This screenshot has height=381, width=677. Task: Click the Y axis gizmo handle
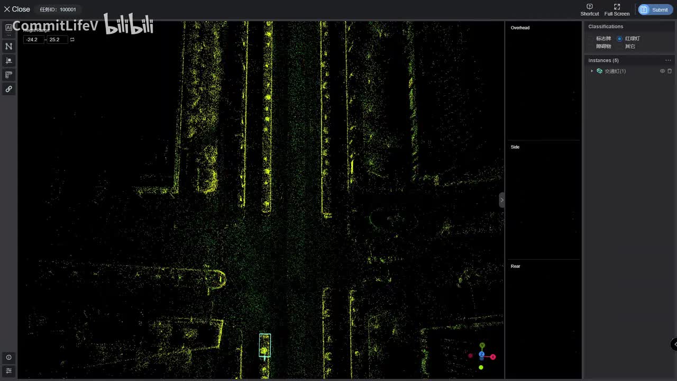coord(482,346)
